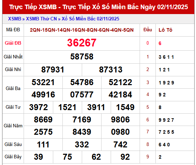The width and height of the screenshot is (196, 165).
Task: Click fifth prize number 8439
Action: tap(82, 132)
